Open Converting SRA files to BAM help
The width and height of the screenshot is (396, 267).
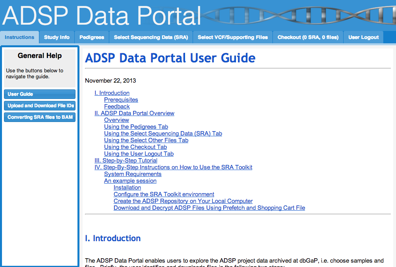pos(40,117)
